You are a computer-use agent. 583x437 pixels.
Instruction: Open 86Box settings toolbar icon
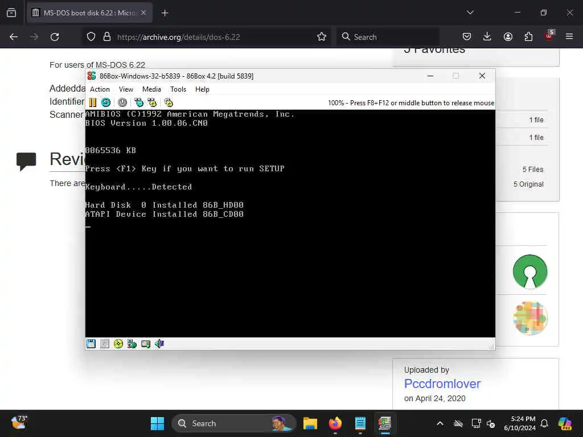click(x=169, y=102)
